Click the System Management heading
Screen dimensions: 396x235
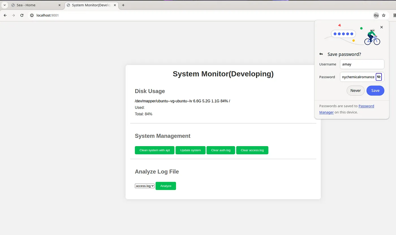coord(163,136)
